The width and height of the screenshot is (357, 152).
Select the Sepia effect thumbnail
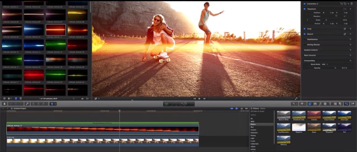314,127
